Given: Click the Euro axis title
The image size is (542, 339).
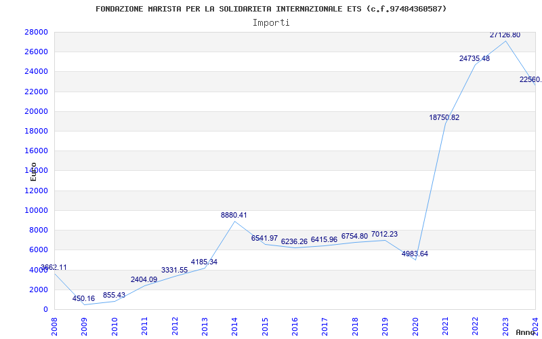Looking at the screenshot, I should pos(33,172).
